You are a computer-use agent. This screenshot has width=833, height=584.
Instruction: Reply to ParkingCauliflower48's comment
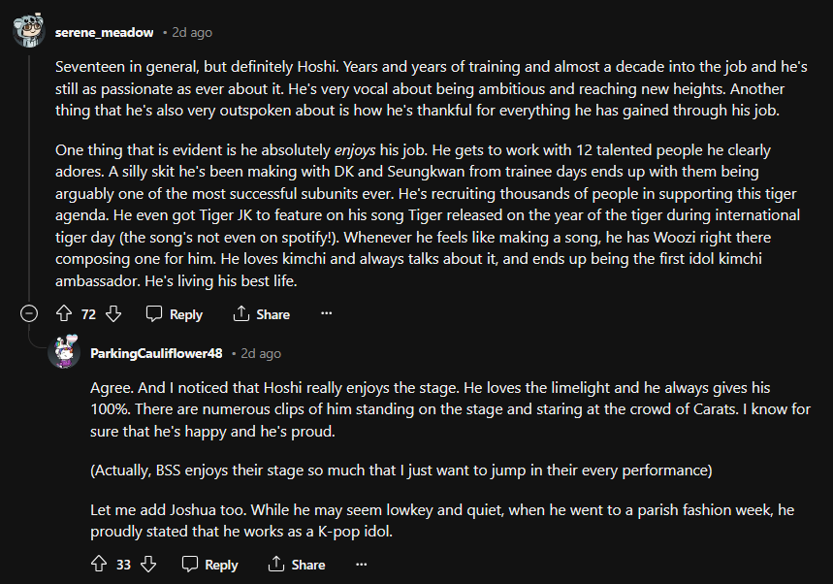click(209, 565)
